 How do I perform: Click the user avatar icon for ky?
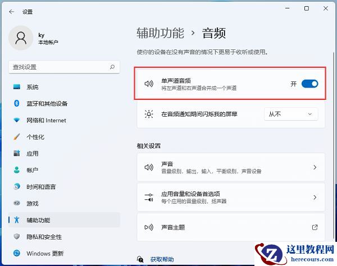tap(21, 38)
